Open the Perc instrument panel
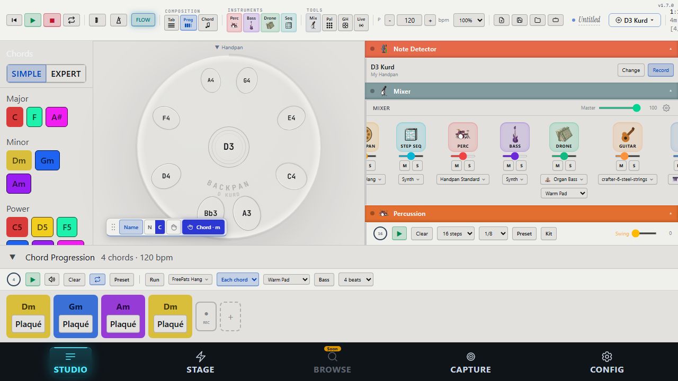678x381 pixels. tap(235, 23)
